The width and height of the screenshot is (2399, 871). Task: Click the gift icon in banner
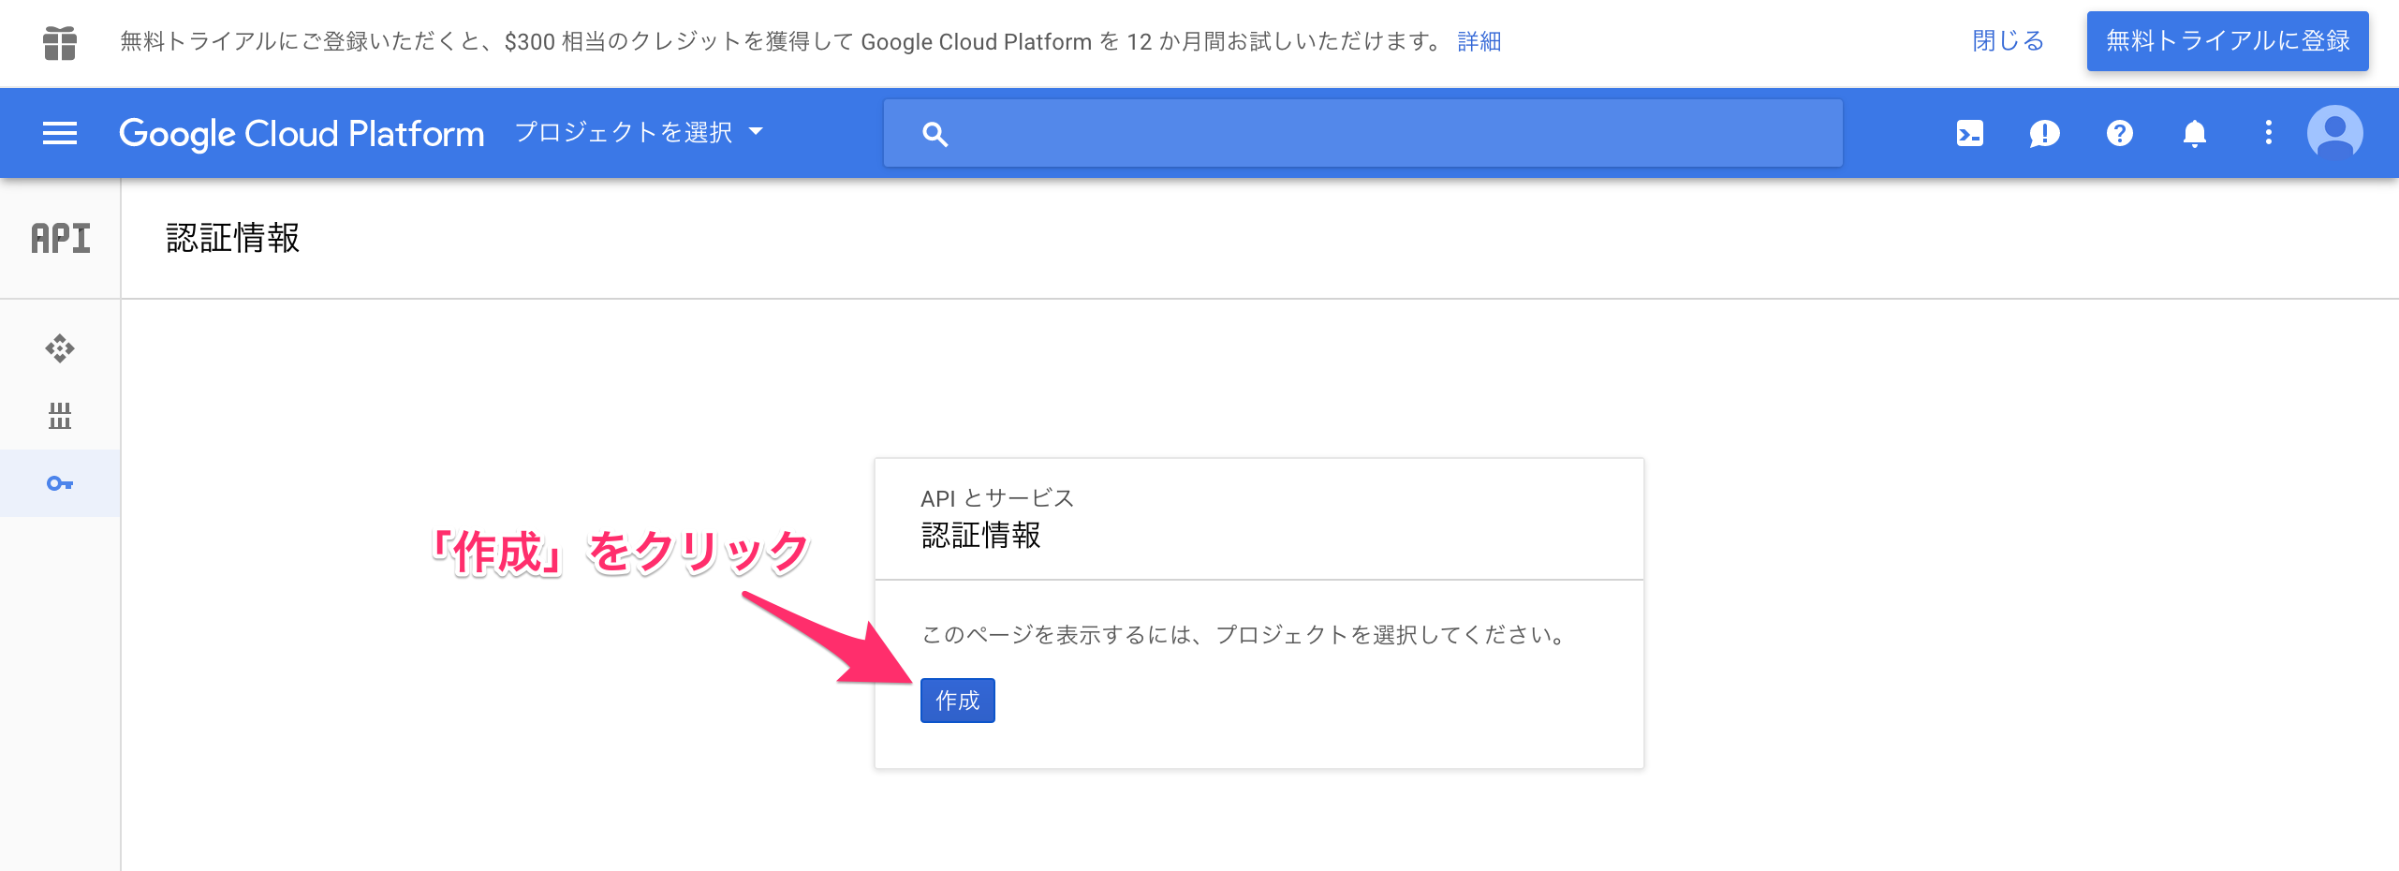(60, 42)
